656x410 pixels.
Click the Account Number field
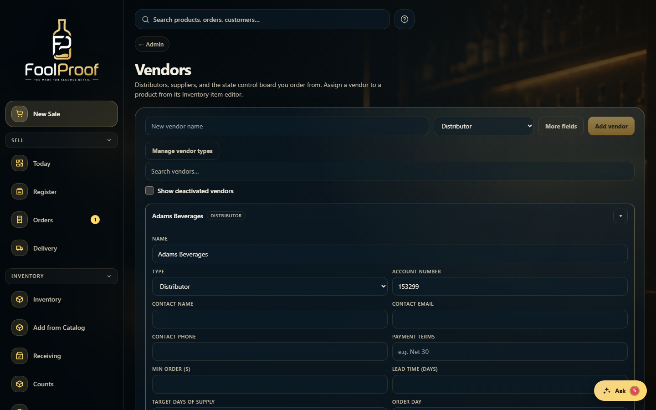tap(510, 287)
